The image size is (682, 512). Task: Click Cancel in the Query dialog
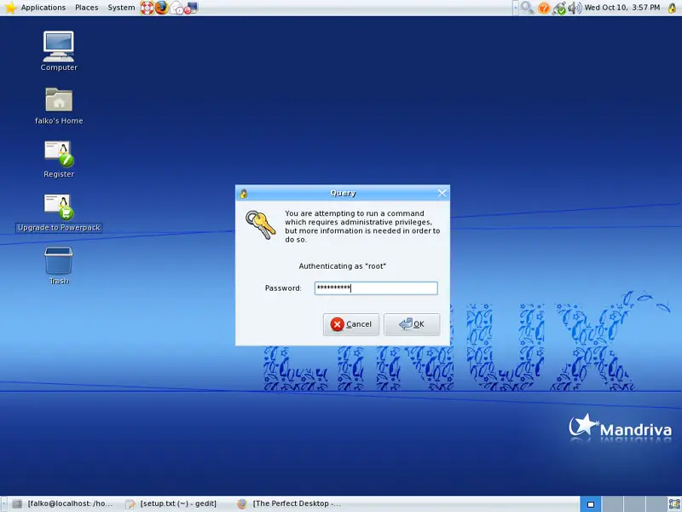point(351,324)
